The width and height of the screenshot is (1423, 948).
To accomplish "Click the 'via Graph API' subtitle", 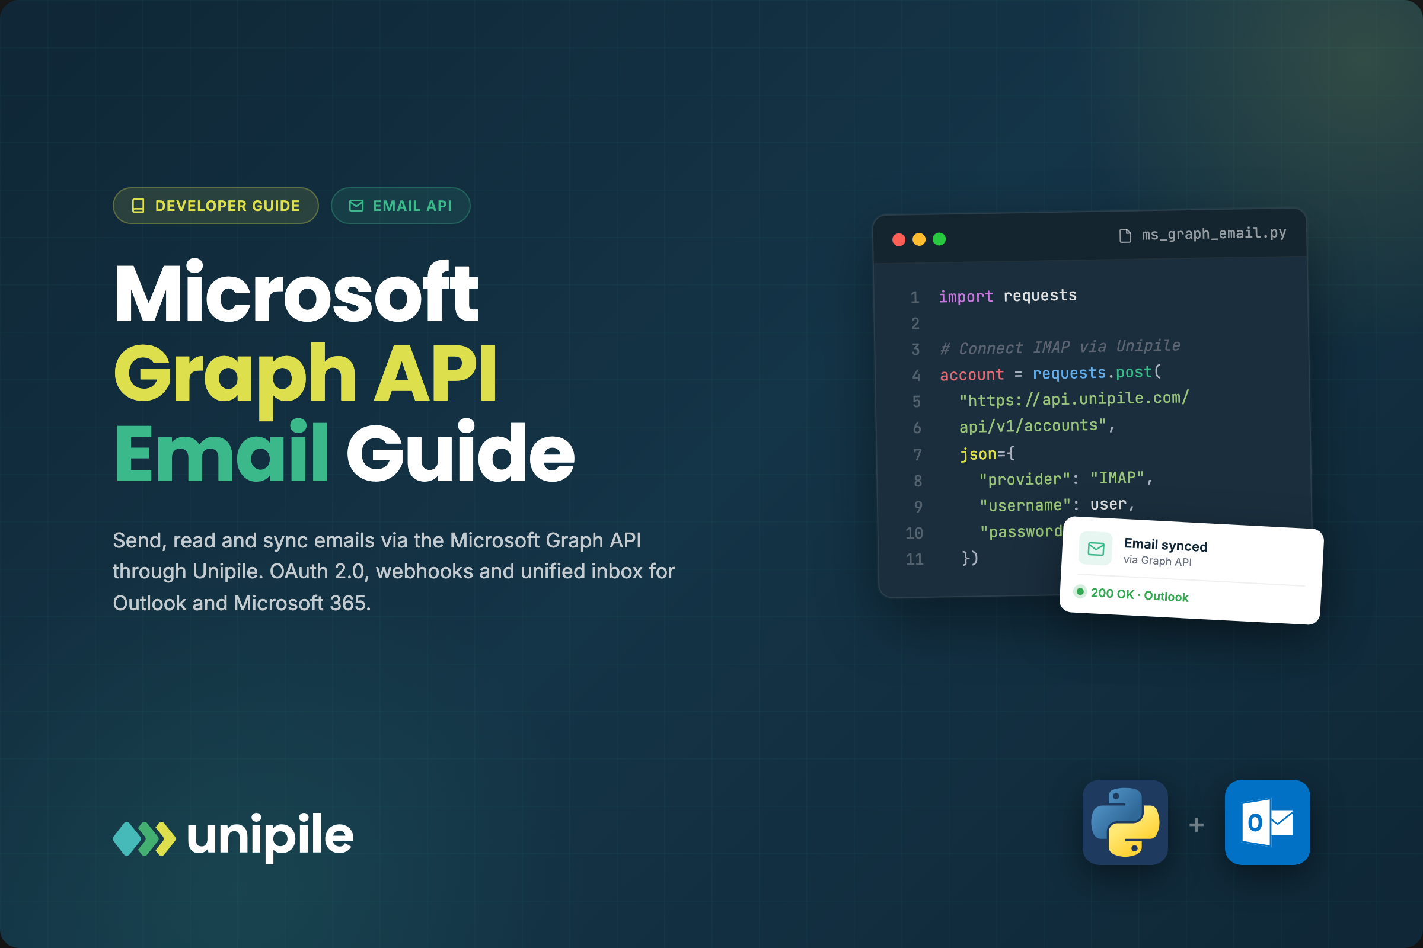I will coord(1157,561).
